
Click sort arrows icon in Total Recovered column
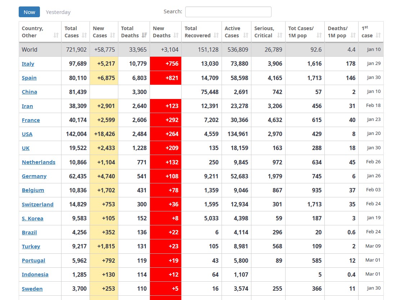tap(216, 35)
